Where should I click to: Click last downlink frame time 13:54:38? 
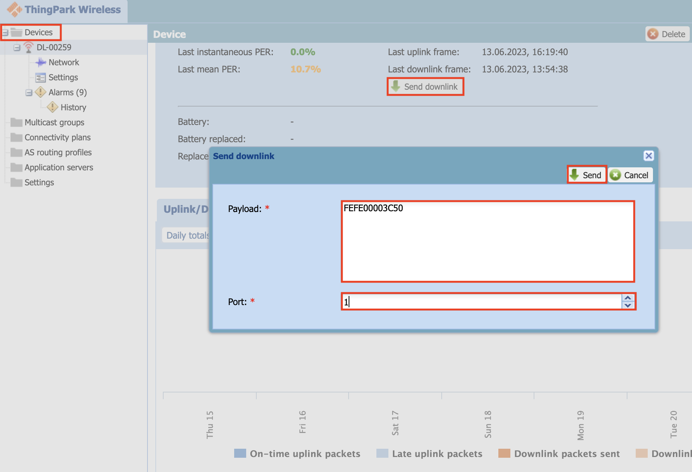click(550, 69)
